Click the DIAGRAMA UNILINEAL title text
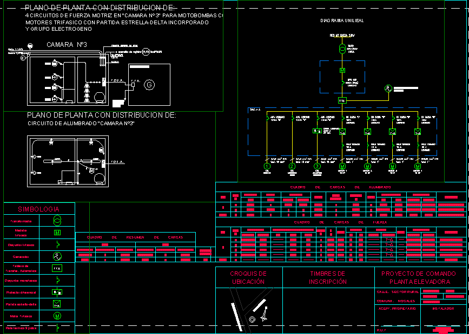Image resolution: width=469 pixels, height=334 pixels. coord(341,20)
